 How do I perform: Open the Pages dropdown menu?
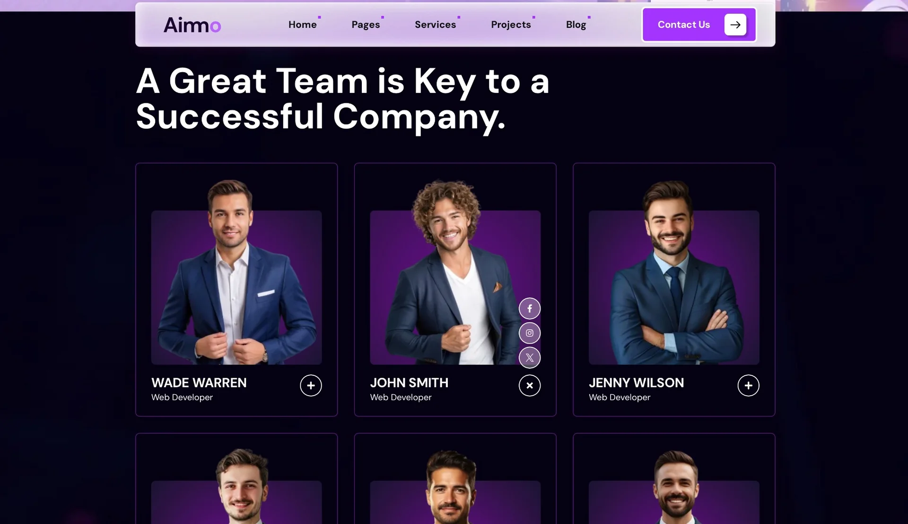[366, 25]
